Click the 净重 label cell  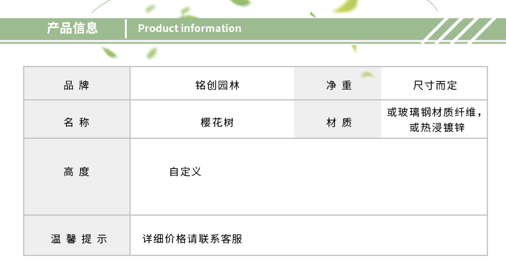point(338,85)
